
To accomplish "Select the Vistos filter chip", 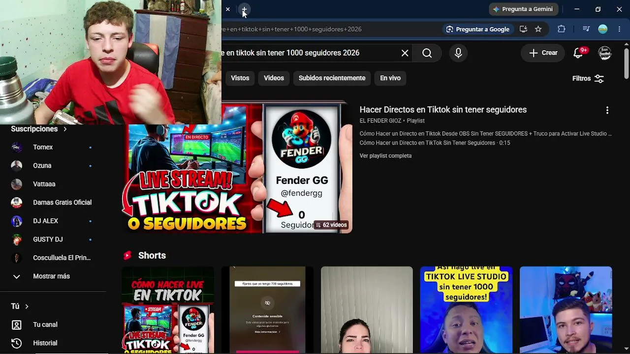I will (x=240, y=78).
